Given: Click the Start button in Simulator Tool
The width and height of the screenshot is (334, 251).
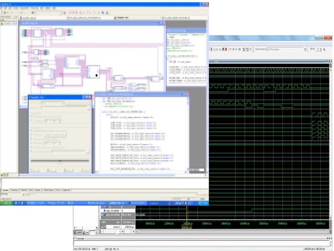Looking at the screenshot, I should (x=34, y=170).
